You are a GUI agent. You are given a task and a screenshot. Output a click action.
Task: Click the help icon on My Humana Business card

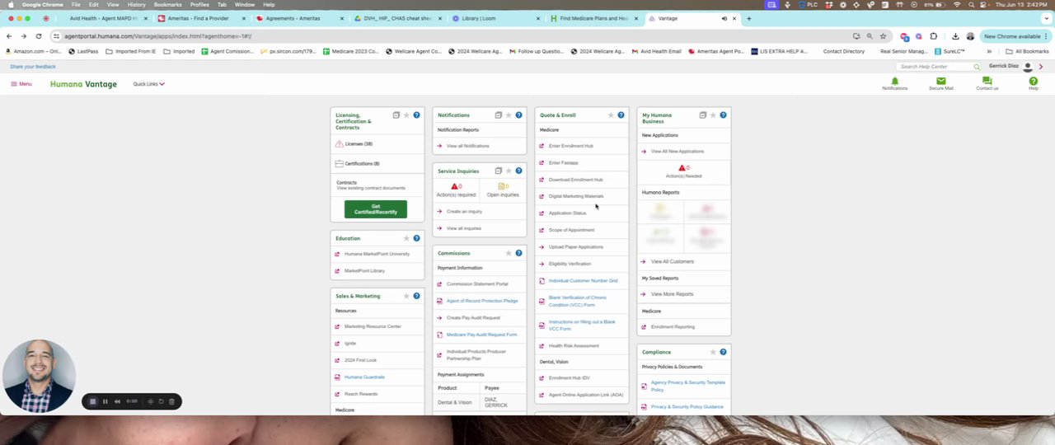click(723, 115)
